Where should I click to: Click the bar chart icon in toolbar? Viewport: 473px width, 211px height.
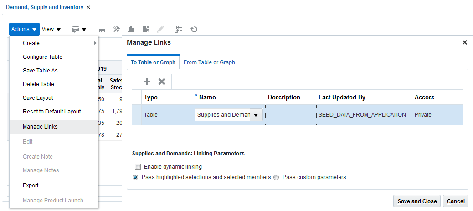click(131, 29)
